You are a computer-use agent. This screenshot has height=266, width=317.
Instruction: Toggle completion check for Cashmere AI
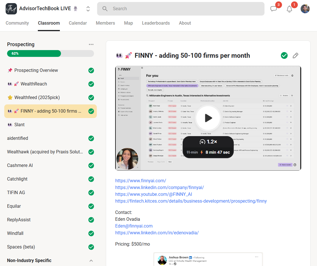click(x=91, y=166)
